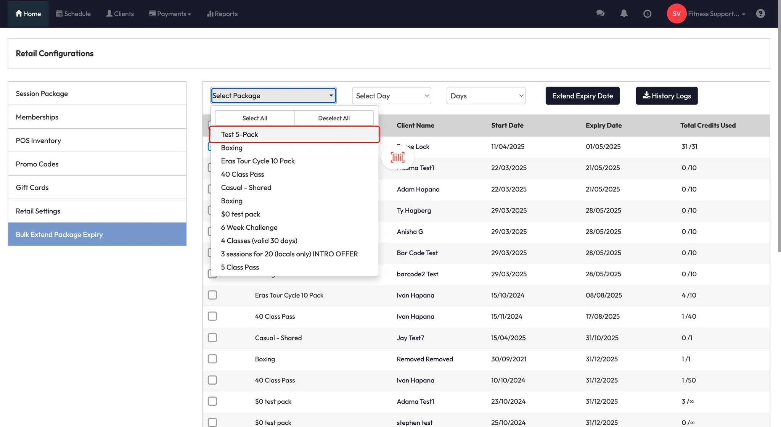
Task: Click the red barcode scanner icon
Action: 397,157
